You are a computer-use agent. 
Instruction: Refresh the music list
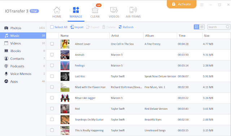pos(126,27)
